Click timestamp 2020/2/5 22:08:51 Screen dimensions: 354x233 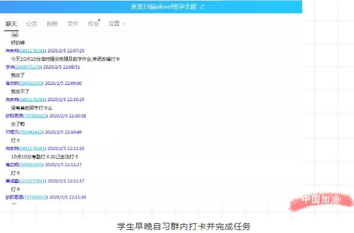61,67
